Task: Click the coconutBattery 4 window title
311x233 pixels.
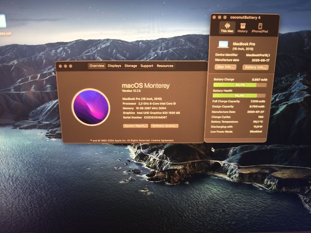Action: (x=245, y=17)
